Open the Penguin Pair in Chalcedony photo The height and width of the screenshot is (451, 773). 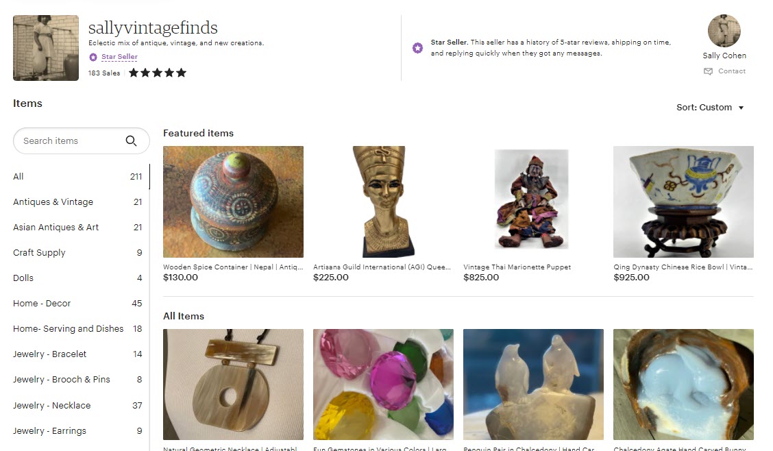coord(533,385)
